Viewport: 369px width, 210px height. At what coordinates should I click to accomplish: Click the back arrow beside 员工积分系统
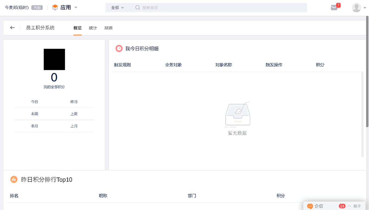[x=12, y=28]
